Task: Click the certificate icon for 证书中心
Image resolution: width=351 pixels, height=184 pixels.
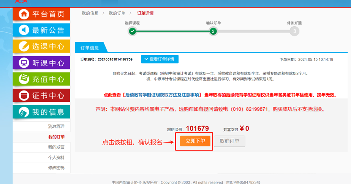Action: (x=24, y=95)
